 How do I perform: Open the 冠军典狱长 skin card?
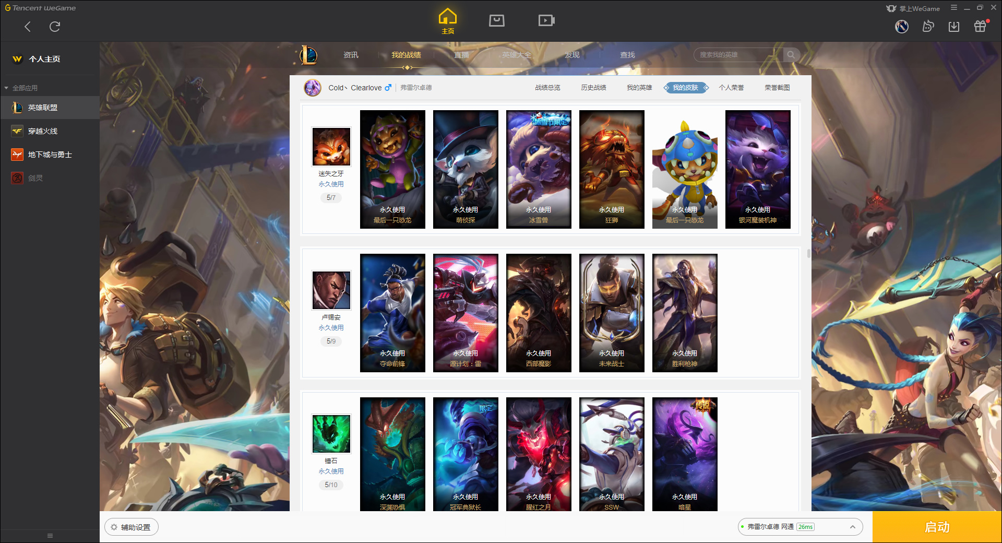click(x=466, y=454)
